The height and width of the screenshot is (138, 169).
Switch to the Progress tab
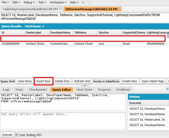pyautogui.click(x=104, y=90)
